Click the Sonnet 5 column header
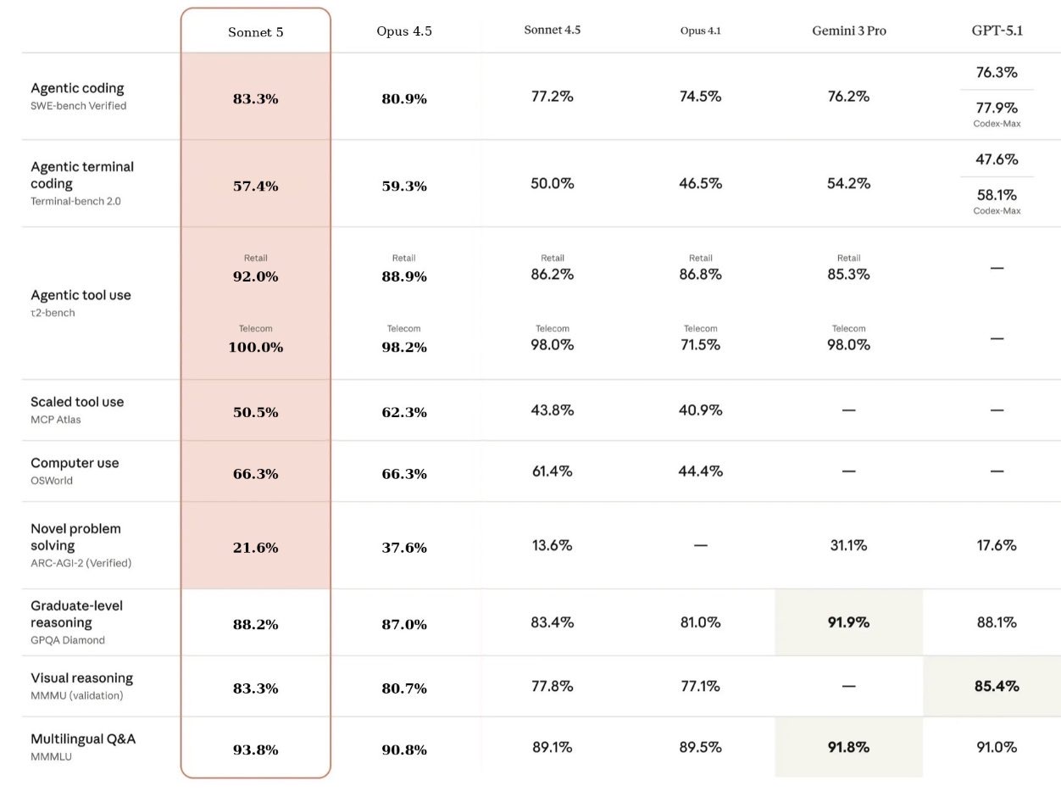 [255, 31]
